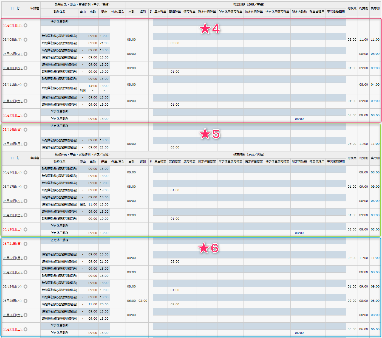Click the top 申請書 column header
The width and height of the screenshot is (382, 338).
pos(35,8)
